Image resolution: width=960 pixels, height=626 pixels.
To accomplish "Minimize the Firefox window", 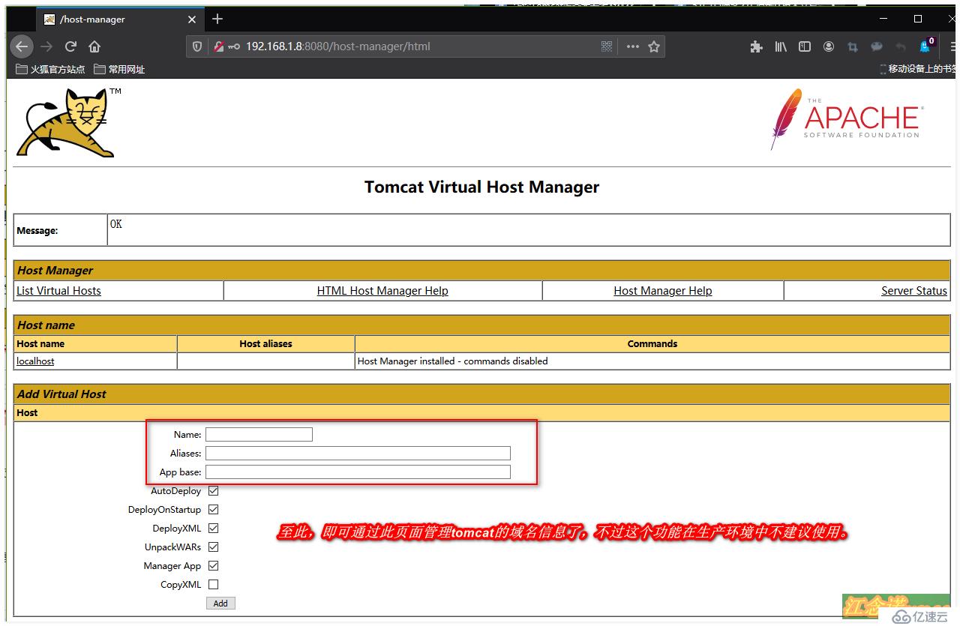I will [884, 19].
